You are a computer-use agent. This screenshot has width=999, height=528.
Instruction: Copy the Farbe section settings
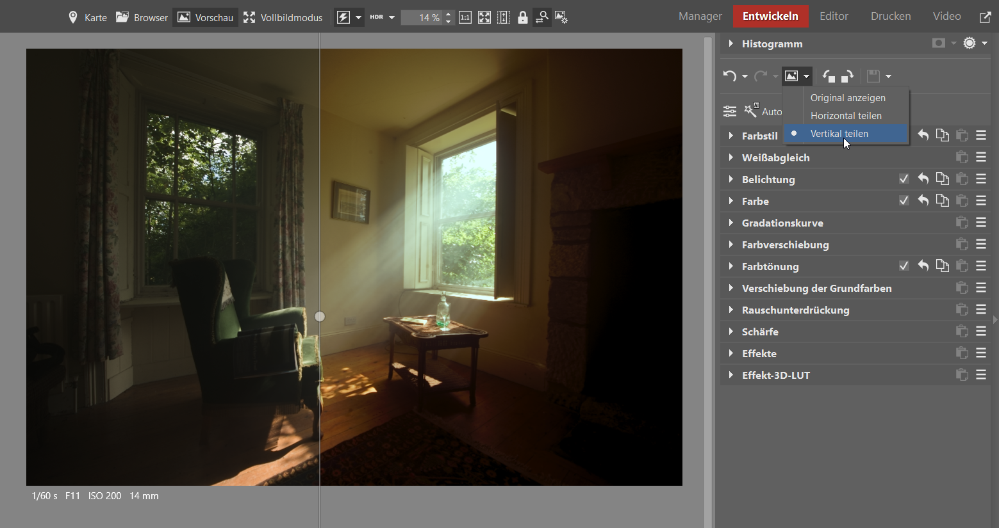click(942, 201)
